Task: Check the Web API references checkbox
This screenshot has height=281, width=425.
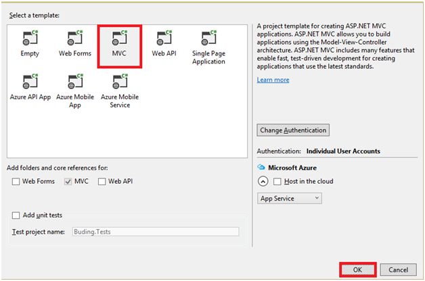Action: pyautogui.click(x=102, y=182)
